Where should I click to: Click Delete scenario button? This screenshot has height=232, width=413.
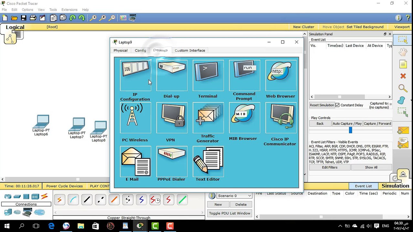coord(241,204)
